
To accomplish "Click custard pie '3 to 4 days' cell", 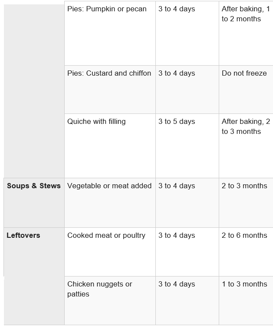I will coord(187,90).
